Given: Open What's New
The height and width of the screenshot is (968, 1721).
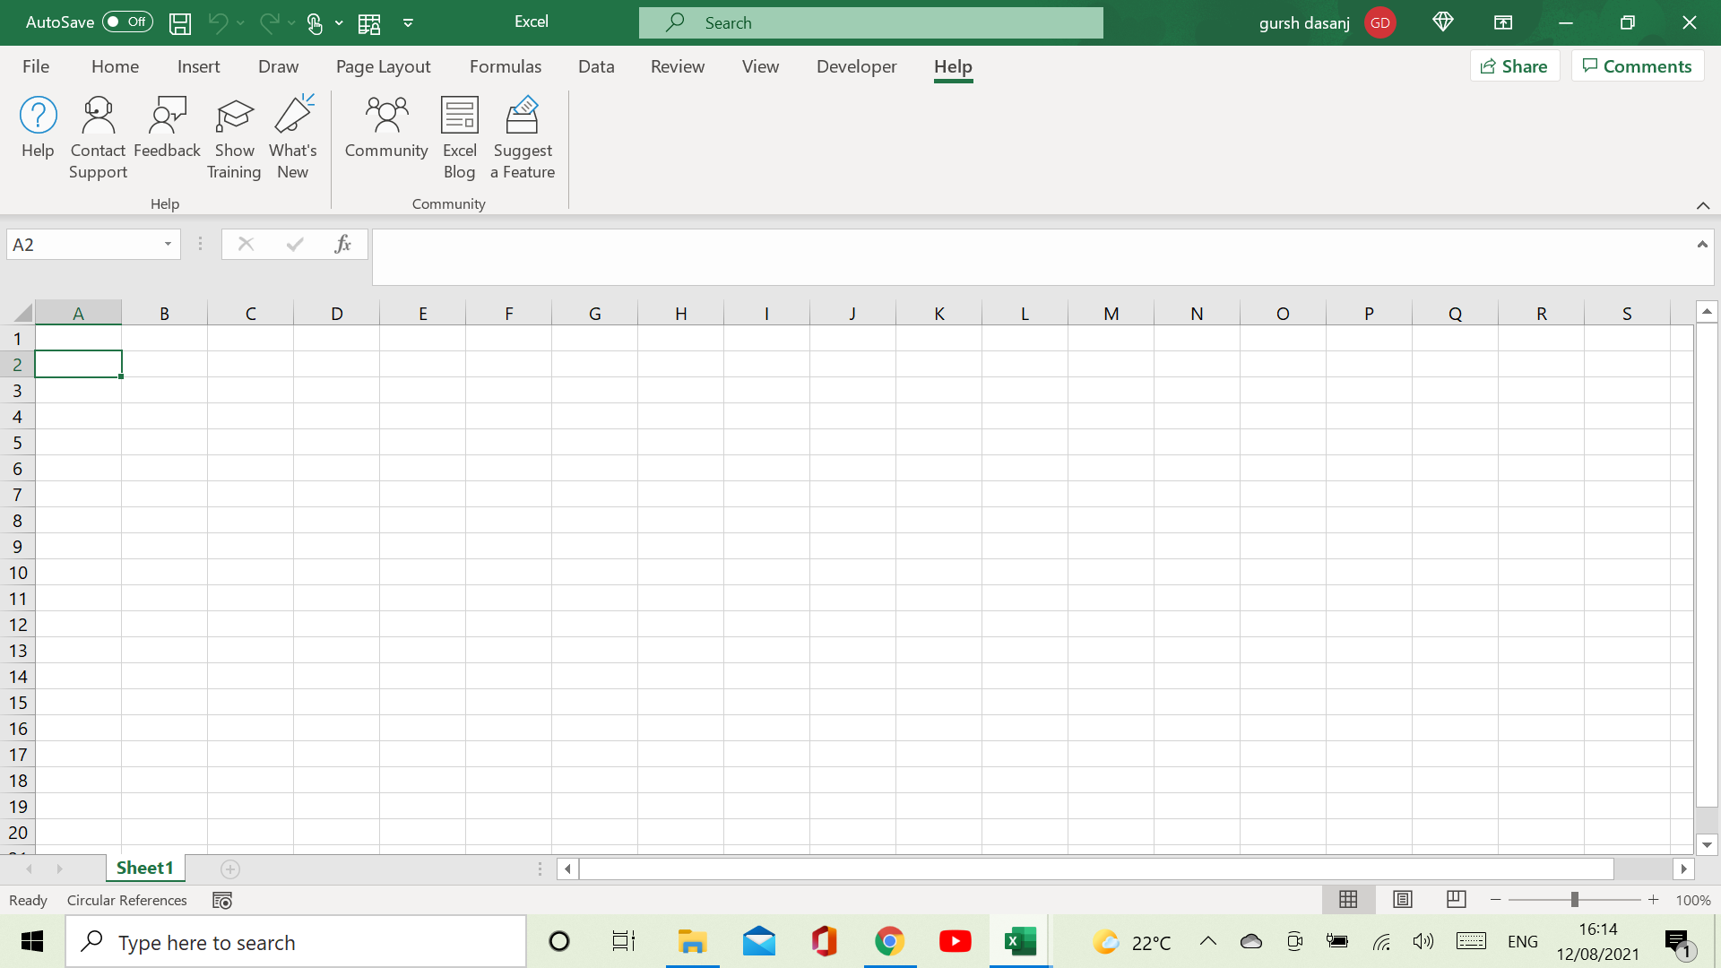Looking at the screenshot, I should pyautogui.click(x=293, y=117).
